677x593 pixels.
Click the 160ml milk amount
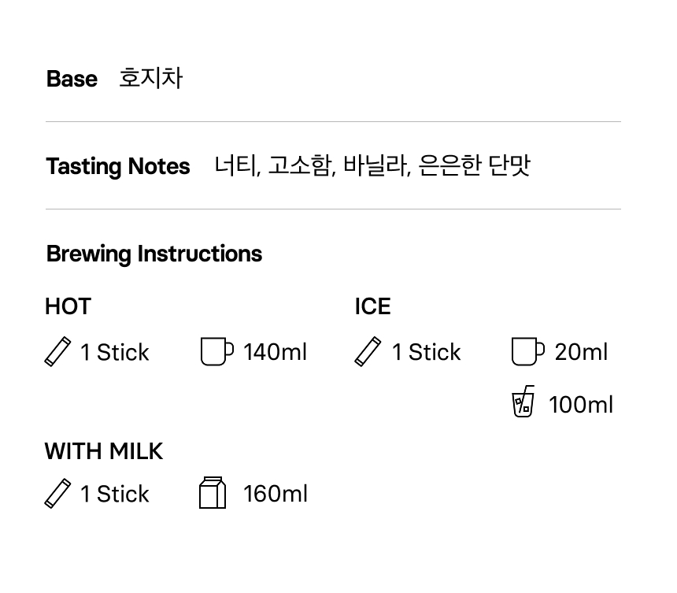275,494
